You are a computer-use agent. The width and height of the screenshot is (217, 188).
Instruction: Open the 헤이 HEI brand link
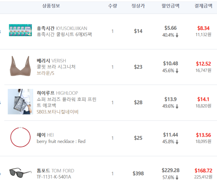coord(45,135)
